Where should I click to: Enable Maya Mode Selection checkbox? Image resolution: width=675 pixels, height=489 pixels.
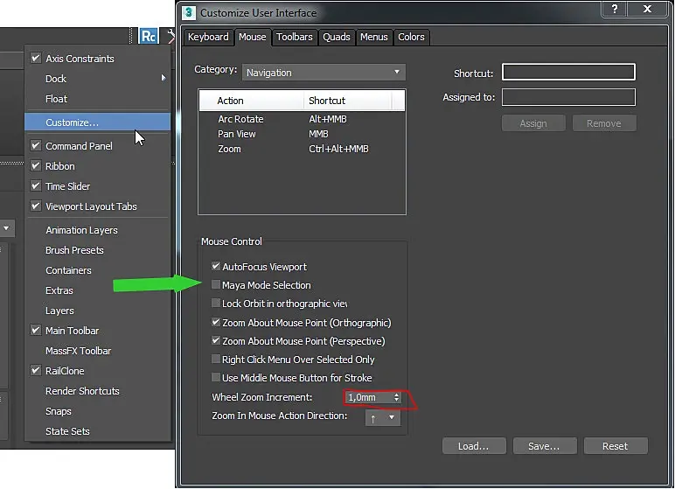(216, 285)
